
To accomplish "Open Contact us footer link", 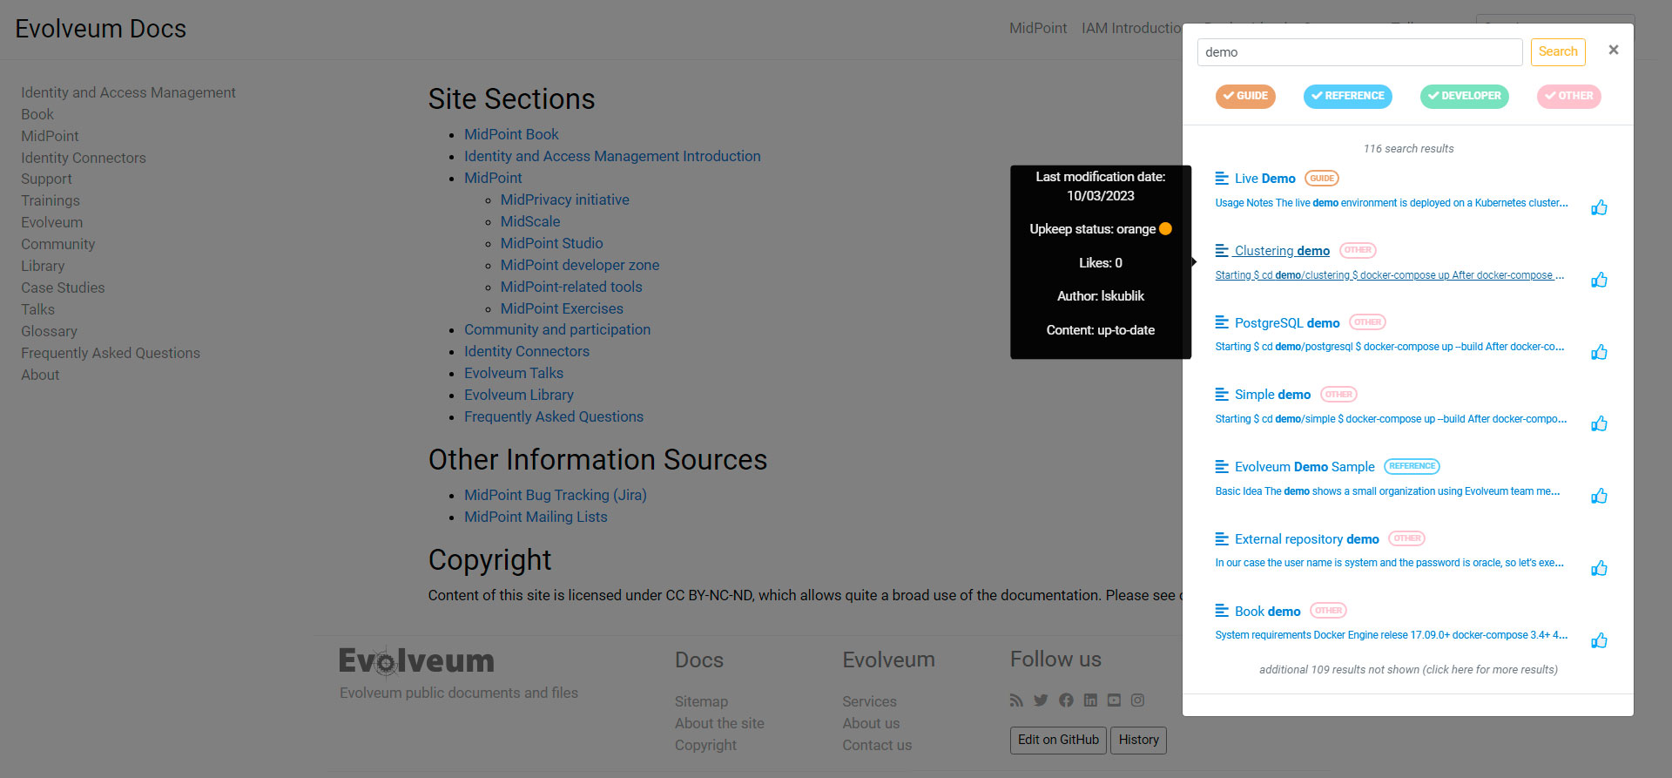I will click(x=877, y=745).
